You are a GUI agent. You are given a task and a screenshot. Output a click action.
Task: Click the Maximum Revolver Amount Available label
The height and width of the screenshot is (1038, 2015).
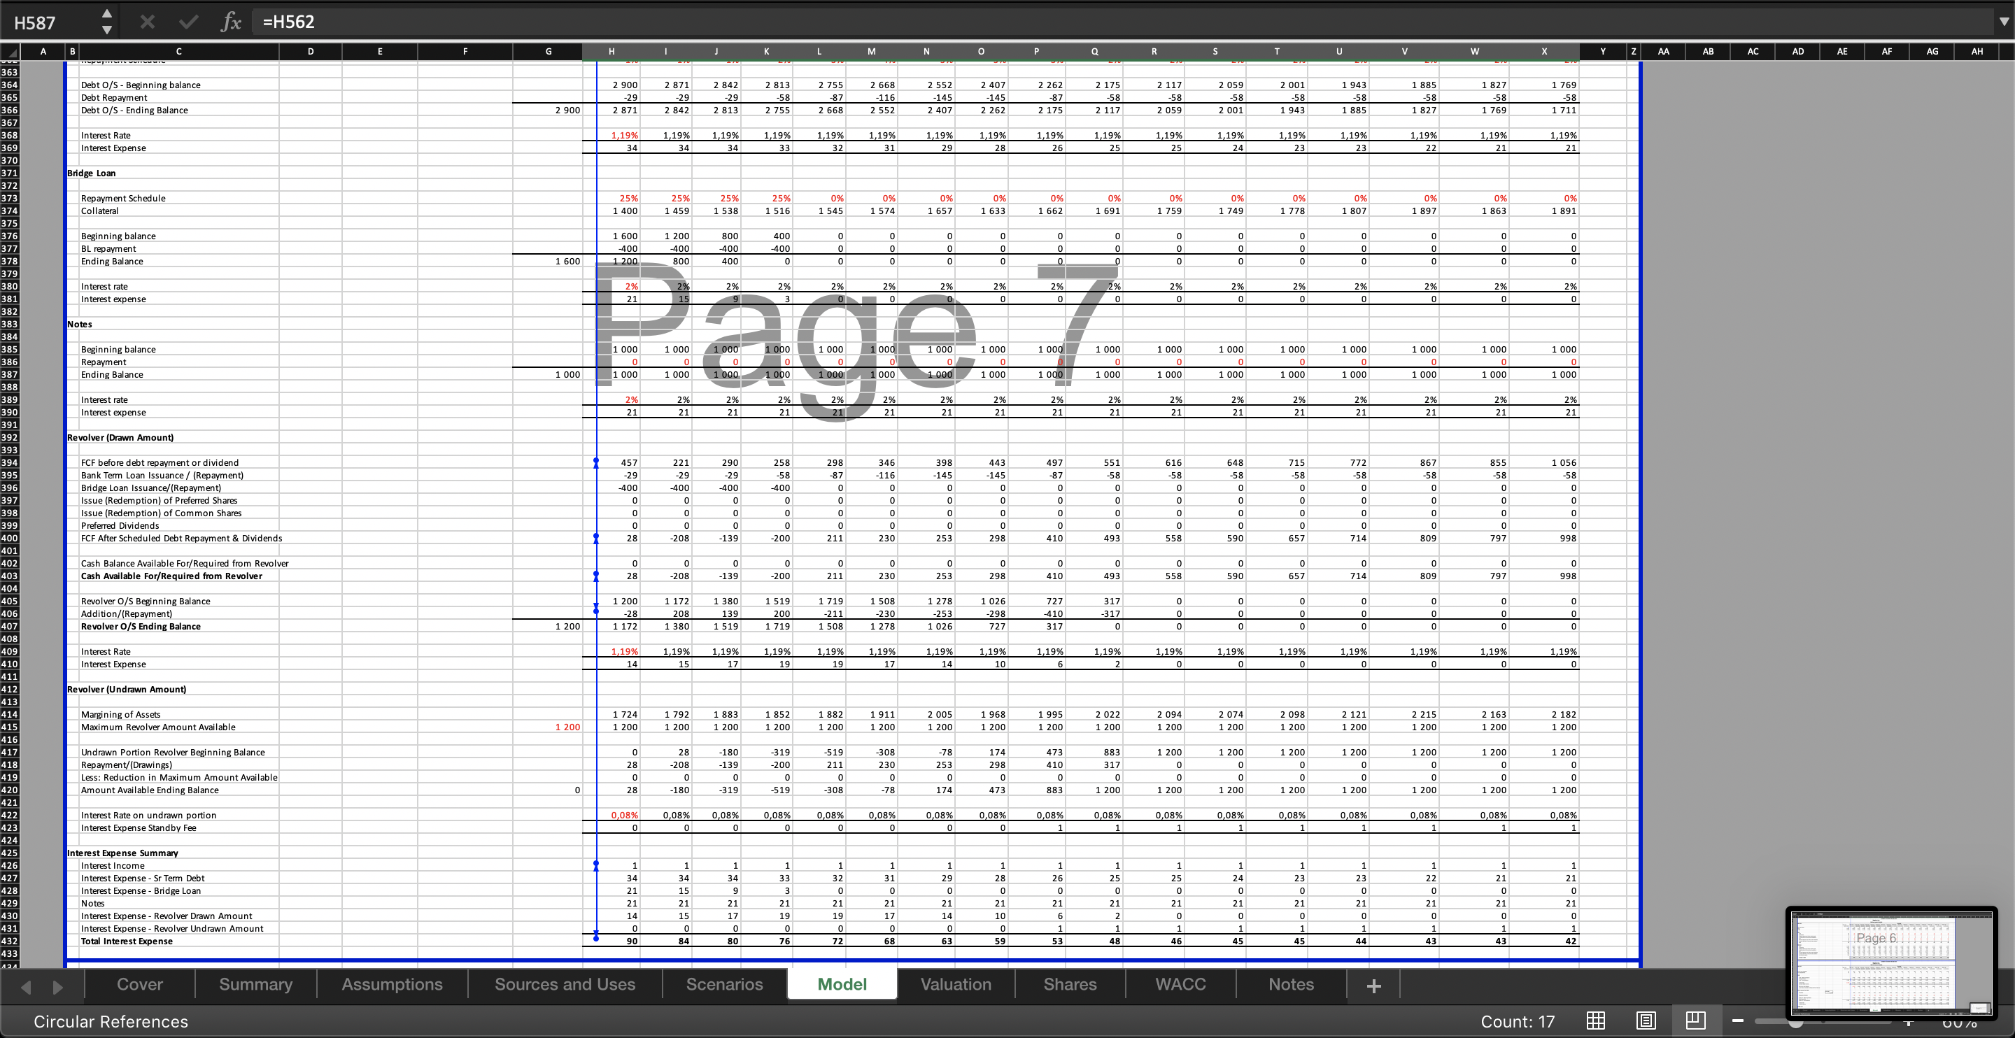coord(158,727)
